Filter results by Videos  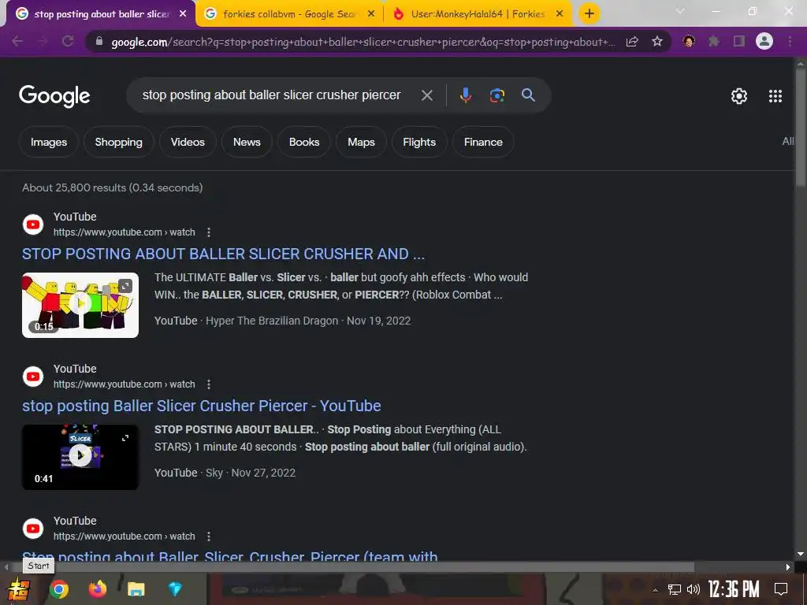188,142
